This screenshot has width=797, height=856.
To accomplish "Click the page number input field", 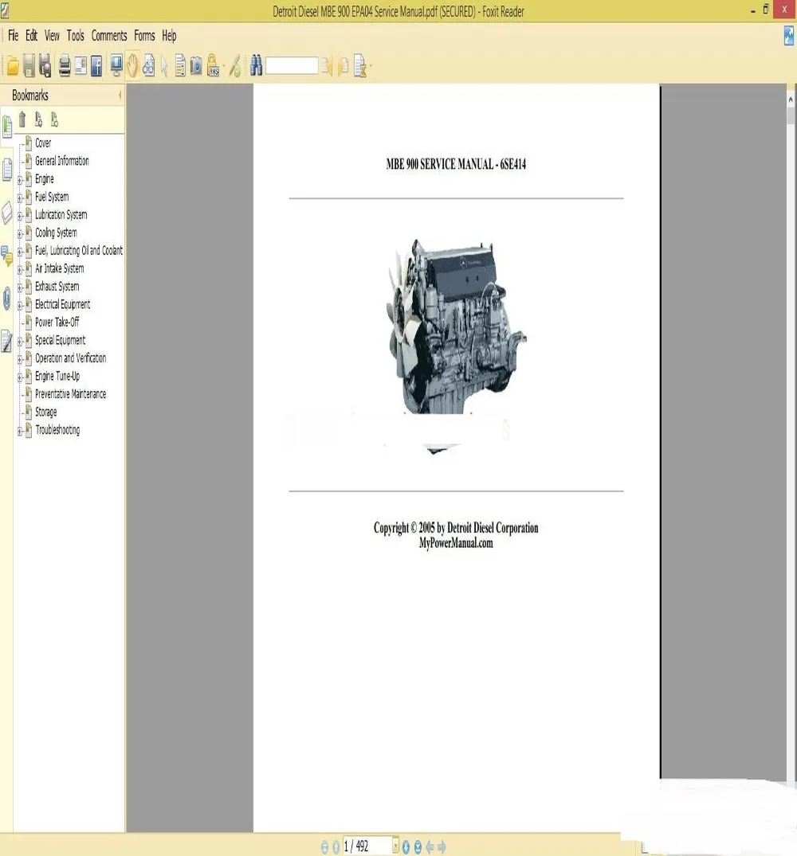I will [x=367, y=846].
